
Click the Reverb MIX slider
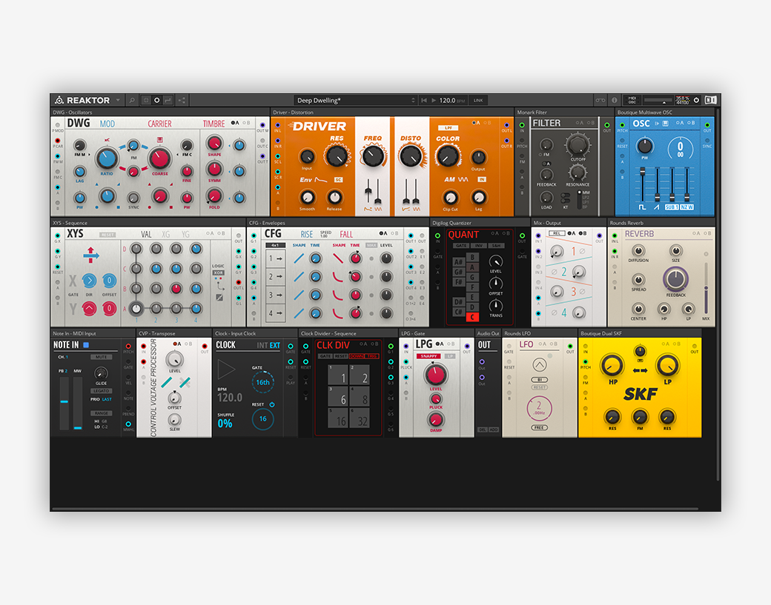tap(706, 287)
